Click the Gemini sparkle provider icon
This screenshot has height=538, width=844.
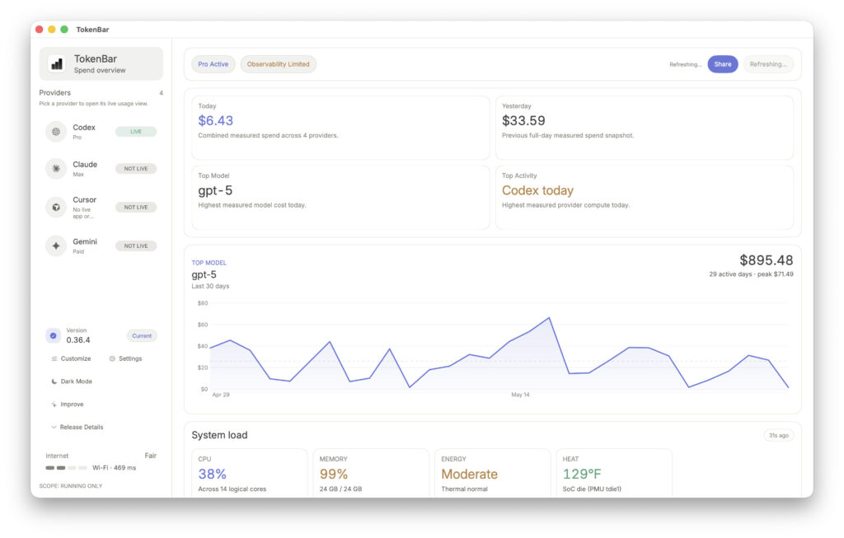(x=56, y=246)
